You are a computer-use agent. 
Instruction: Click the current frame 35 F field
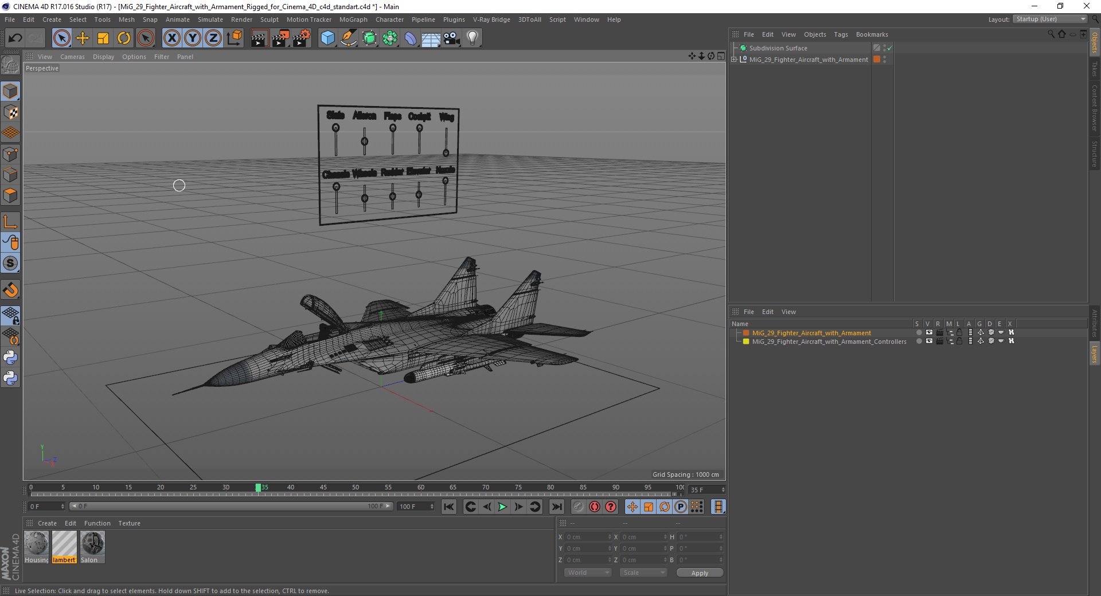point(707,490)
